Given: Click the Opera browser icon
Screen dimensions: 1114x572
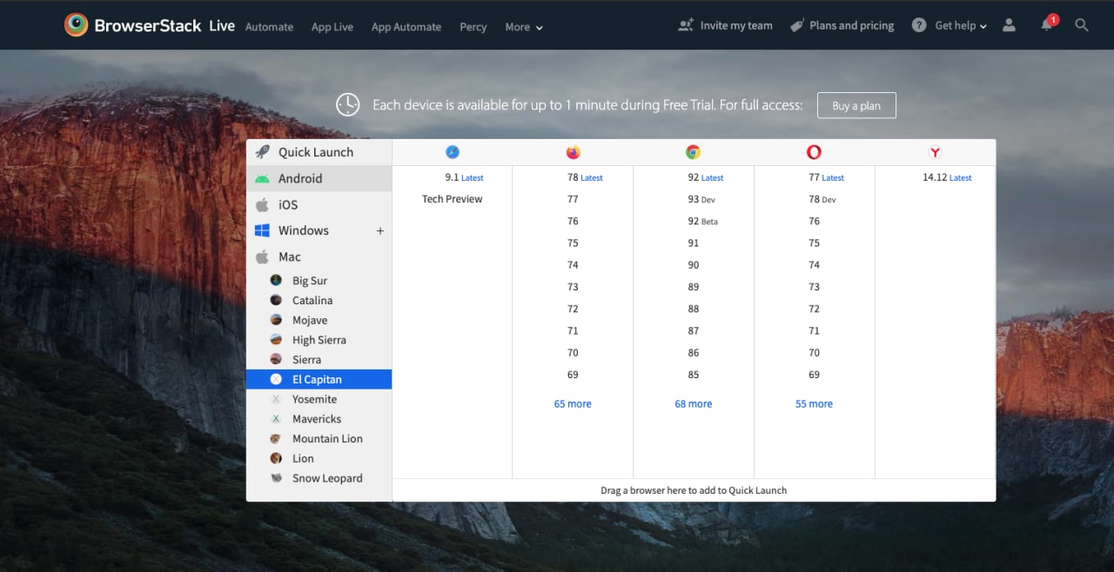Looking at the screenshot, I should coord(814,152).
